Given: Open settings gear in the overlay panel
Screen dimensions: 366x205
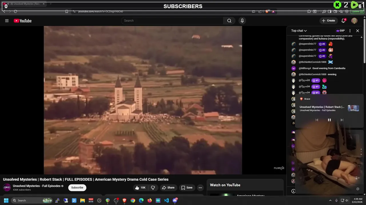Looking at the screenshot, I should click(x=357, y=189).
